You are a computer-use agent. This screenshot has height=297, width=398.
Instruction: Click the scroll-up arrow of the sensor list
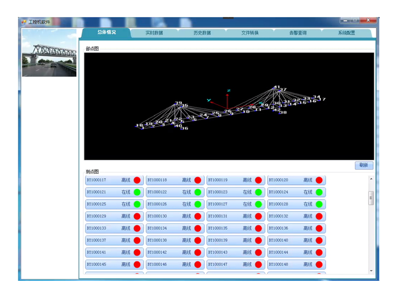(371, 179)
